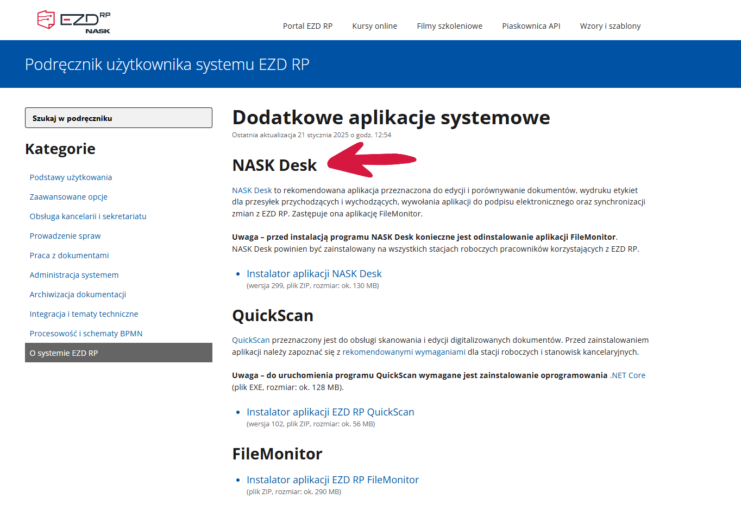Open Obsługa kancelarii i sekretariatu
Screen dimensions: 741x505
[x=88, y=216]
